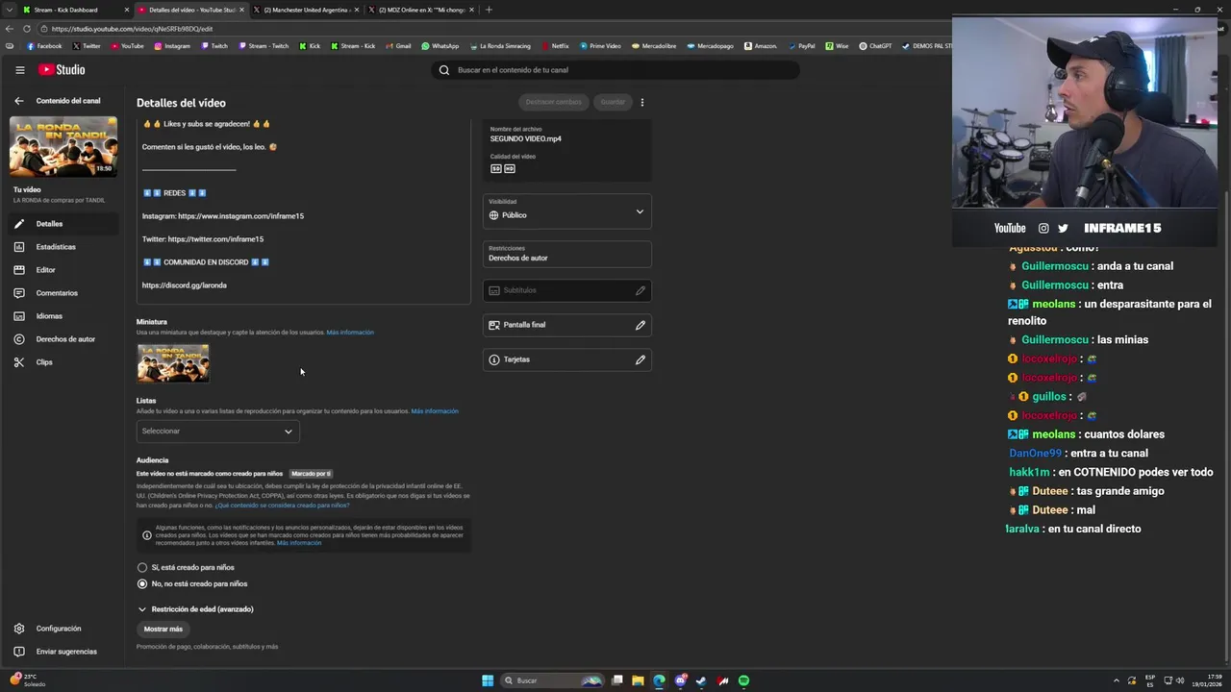Click back arrow next to Contenido del canal

18,101
